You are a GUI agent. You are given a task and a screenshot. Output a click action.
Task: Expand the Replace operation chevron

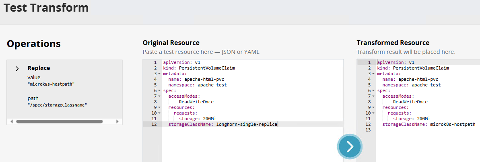(17, 69)
